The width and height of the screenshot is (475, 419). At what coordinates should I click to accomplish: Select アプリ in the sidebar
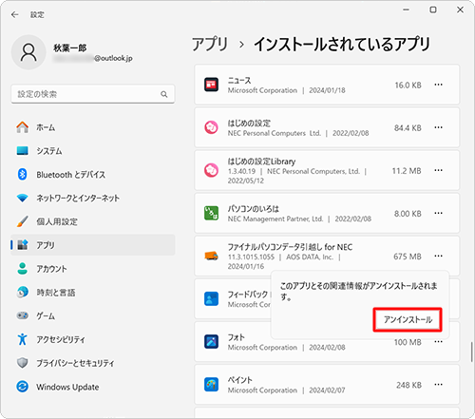[93, 245]
